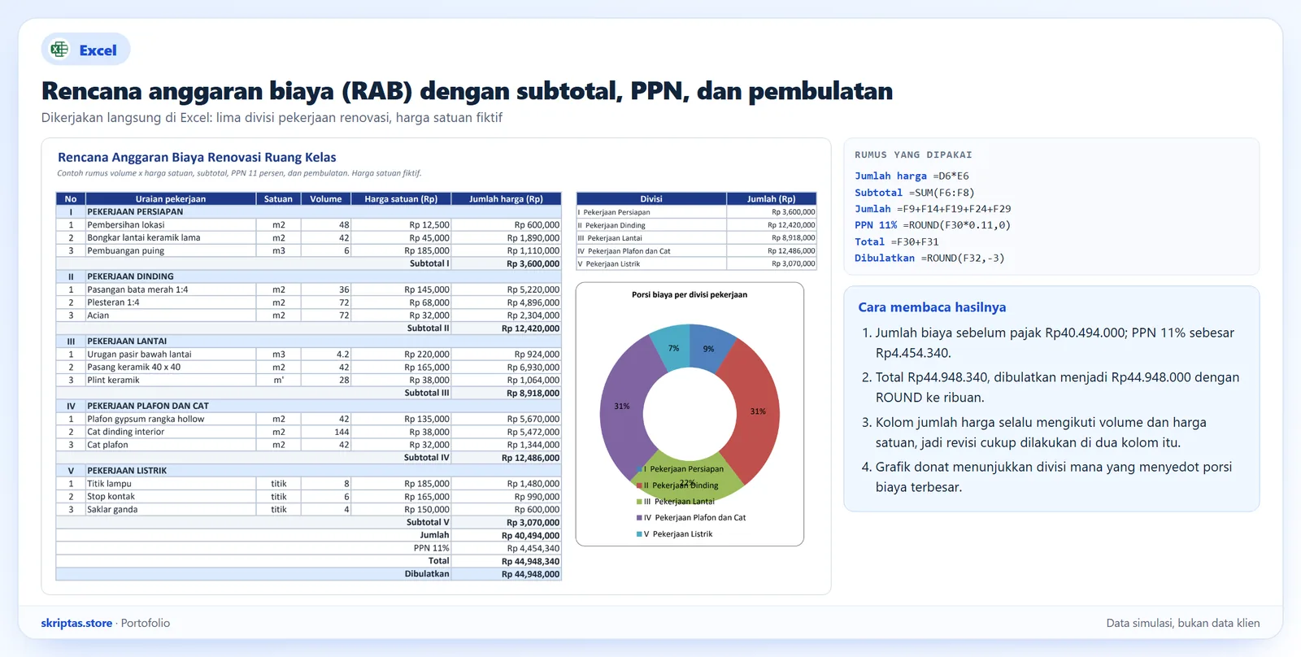Viewport: 1301px width, 657px height.
Task: Click the 'Cat dinding interior' cell
Action: [x=171, y=432]
